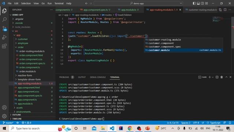Switch to Debug Console panel tab
This screenshot has height=132, width=234.
(x=98, y=77)
